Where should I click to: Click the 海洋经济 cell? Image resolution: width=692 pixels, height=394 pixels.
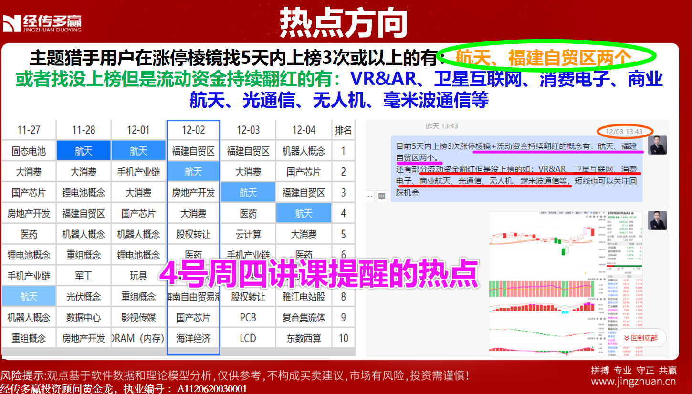pyautogui.click(x=193, y=338)
